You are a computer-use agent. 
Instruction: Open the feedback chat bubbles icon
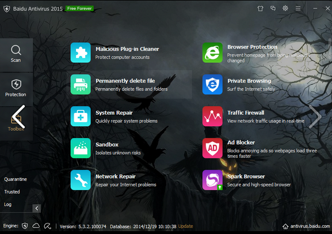click(x=273, y=8)
